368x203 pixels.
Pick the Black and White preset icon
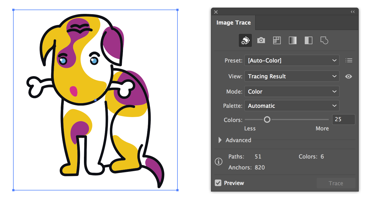point(308,41)
